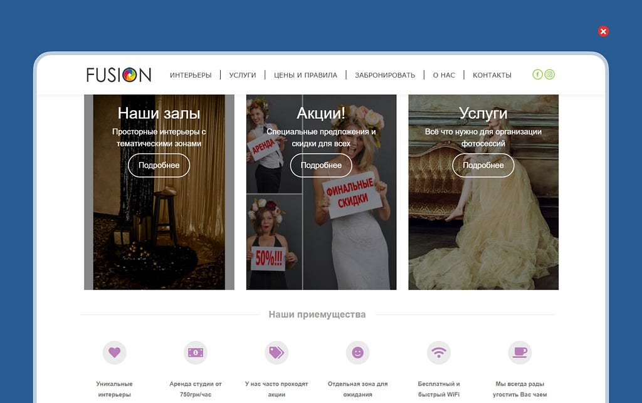
Task: Click Подробнее under Акции!
Action: (x=321, y=165)
